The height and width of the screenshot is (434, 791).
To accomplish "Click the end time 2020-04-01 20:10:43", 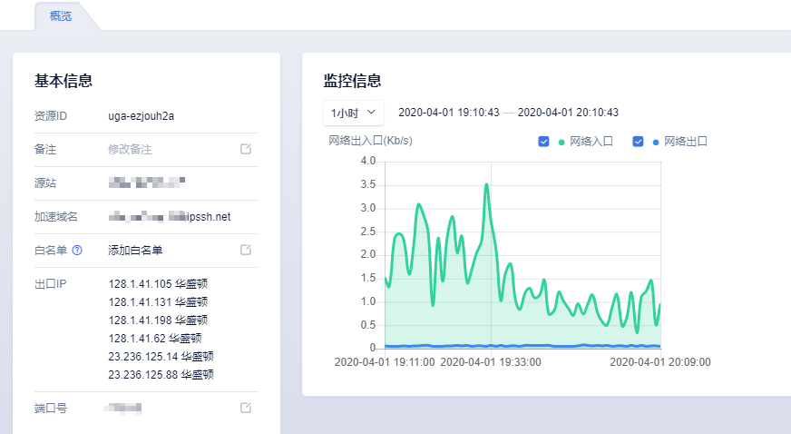I will pos(568,113).
